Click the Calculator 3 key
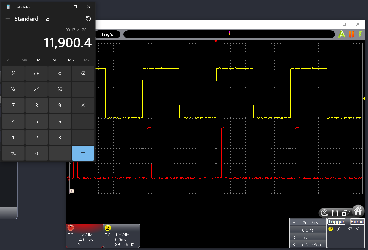Screen dimensions: 368x250 (60, 137)
